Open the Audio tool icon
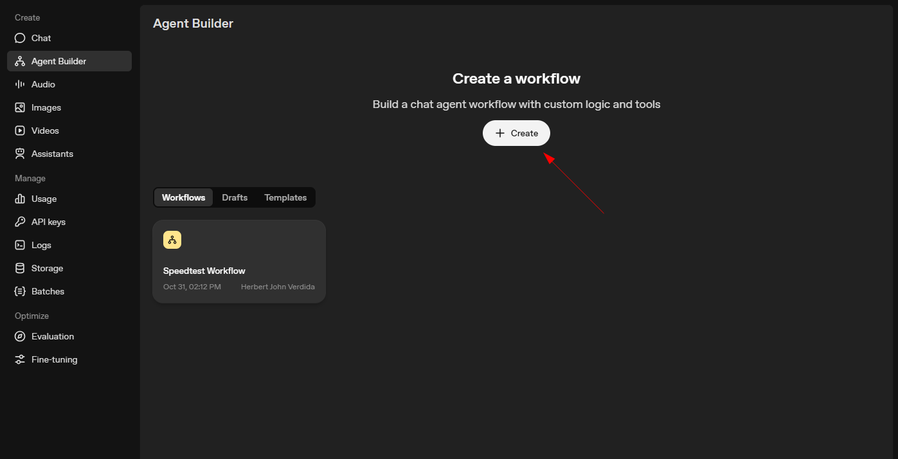 [x=19, y=84]
